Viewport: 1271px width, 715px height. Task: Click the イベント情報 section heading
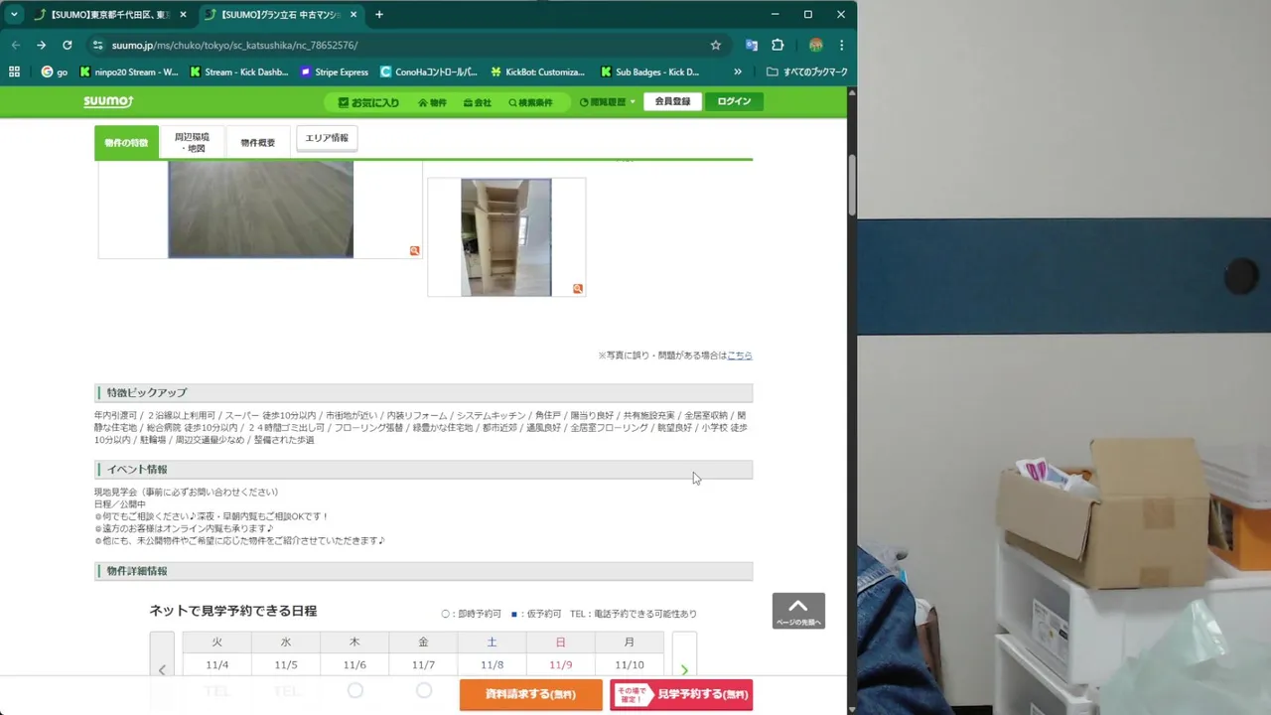pyautogui.click(x=137, y=469)
